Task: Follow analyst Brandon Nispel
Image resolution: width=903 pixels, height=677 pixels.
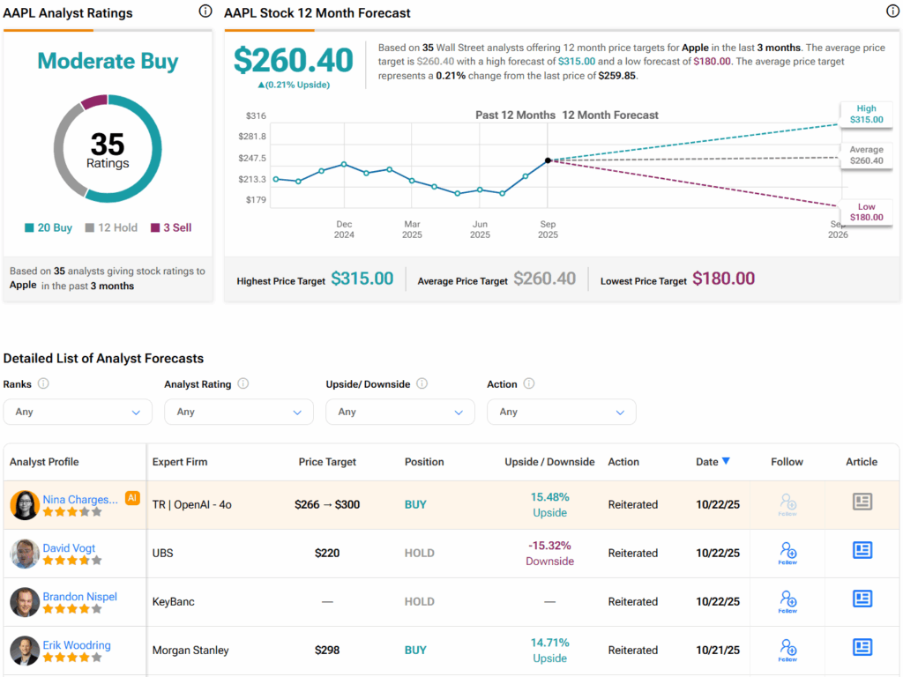Action: 788,601
